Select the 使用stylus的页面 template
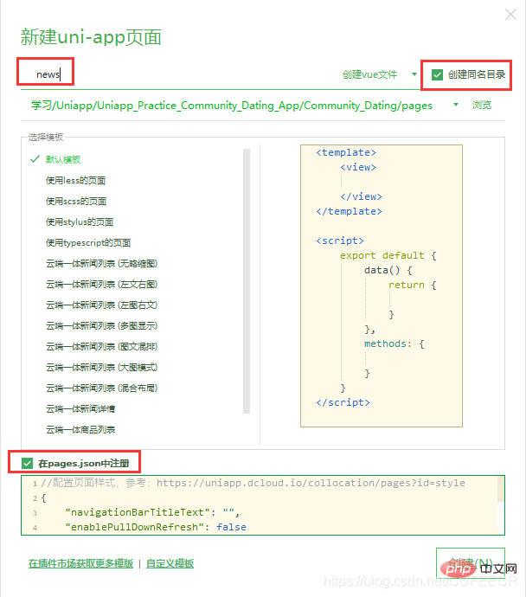 80,222
